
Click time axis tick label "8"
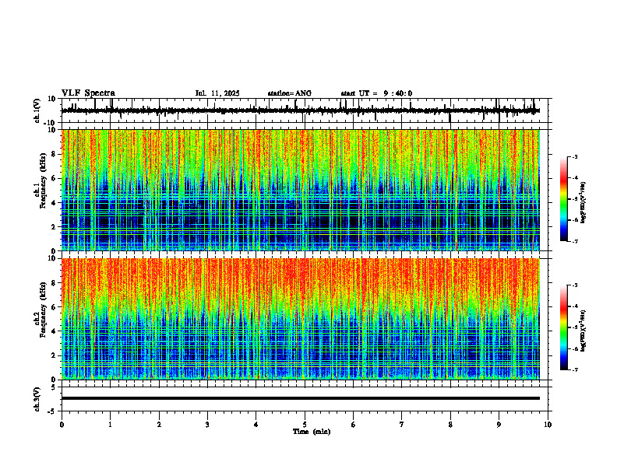coord(450,425)
